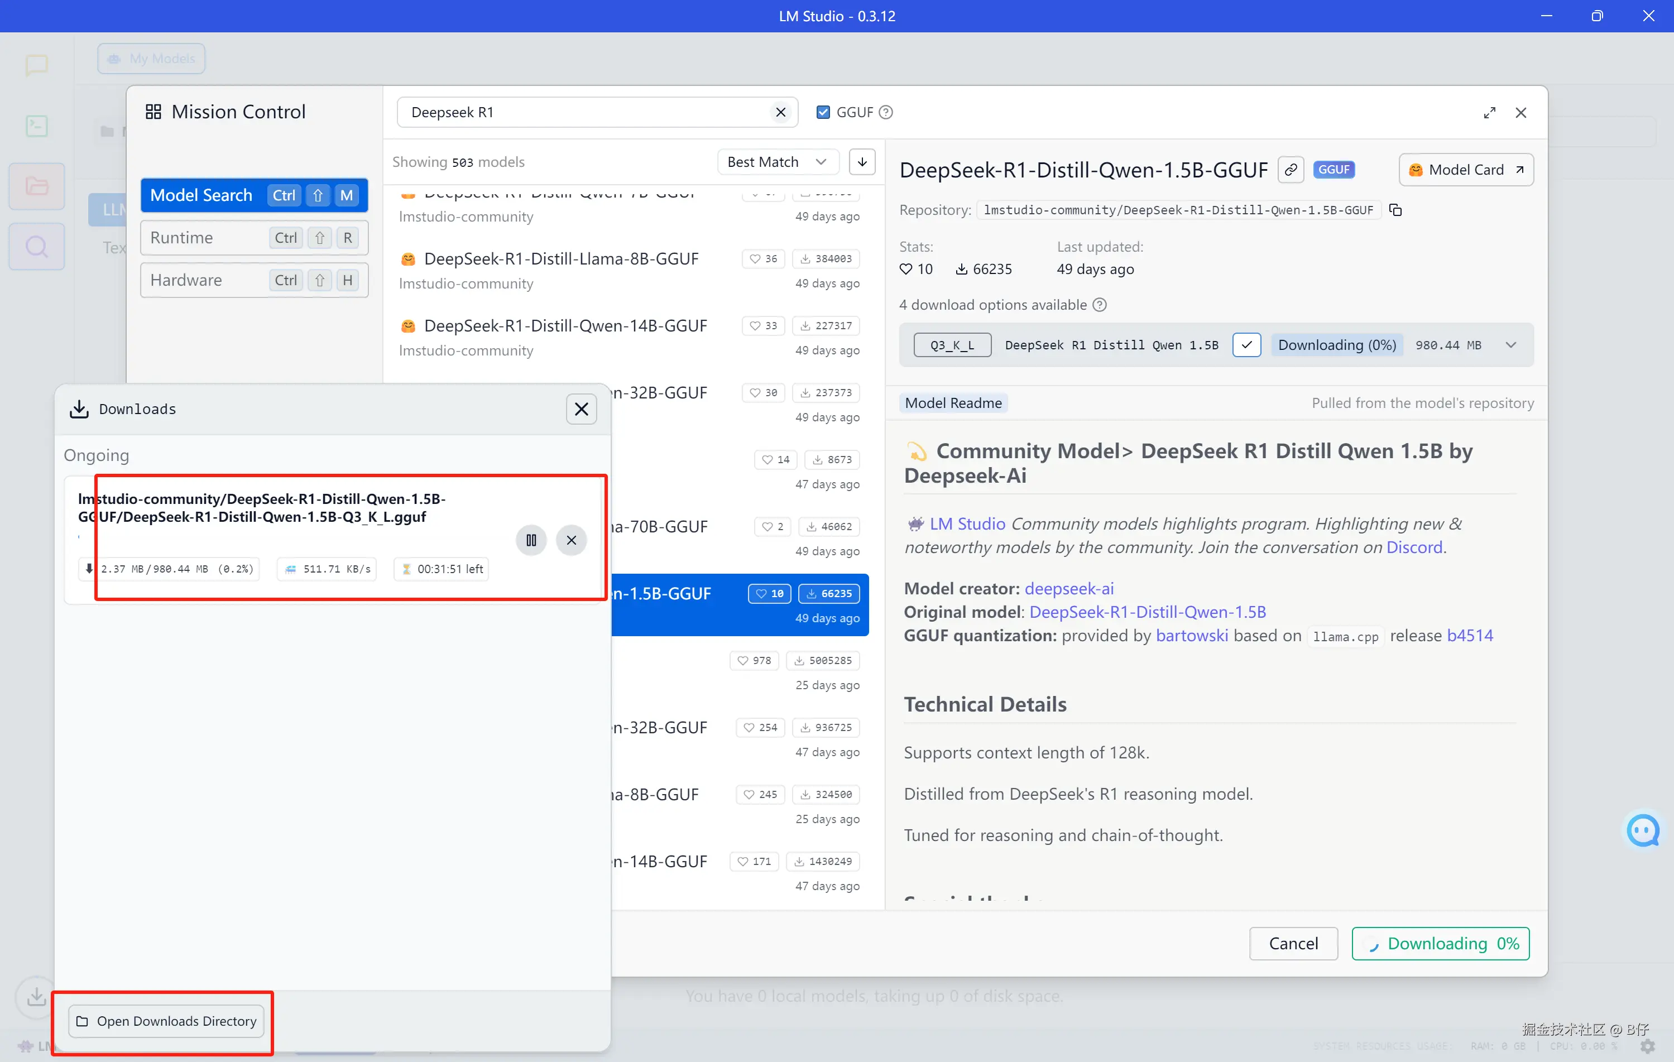This screenshot has height=1062, width=1674.
Task: Select DeepSeek-R1-Distill-Llama-8B-GGUF from results
Action: point(561,260)
